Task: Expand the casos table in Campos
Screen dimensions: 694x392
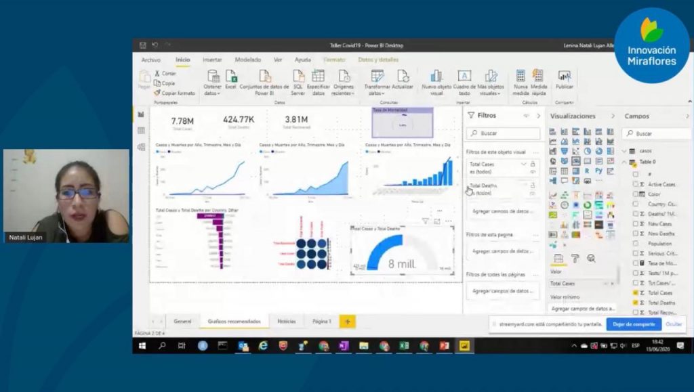Action: 624,151
